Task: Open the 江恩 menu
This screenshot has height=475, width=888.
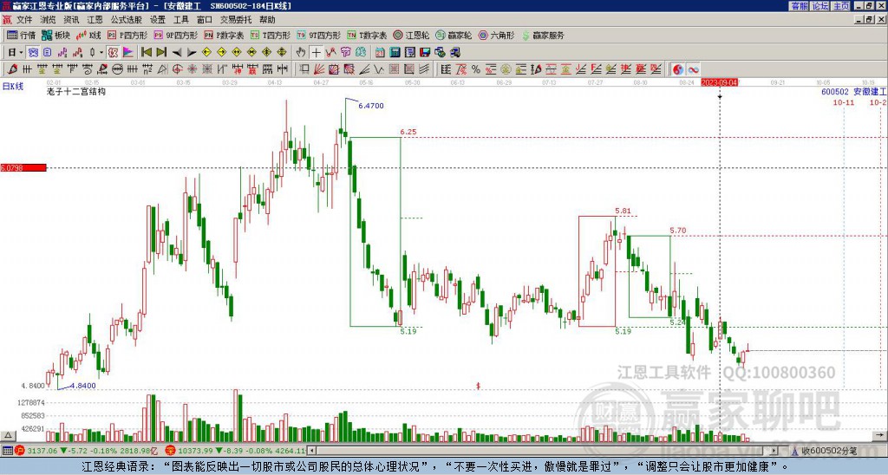Action: click(x=95, y=19)
